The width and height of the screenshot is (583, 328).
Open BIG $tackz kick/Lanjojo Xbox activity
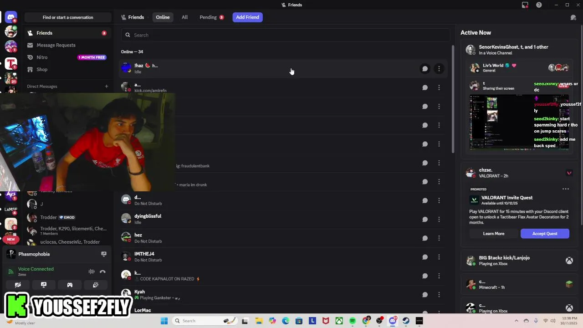[519, 261]
